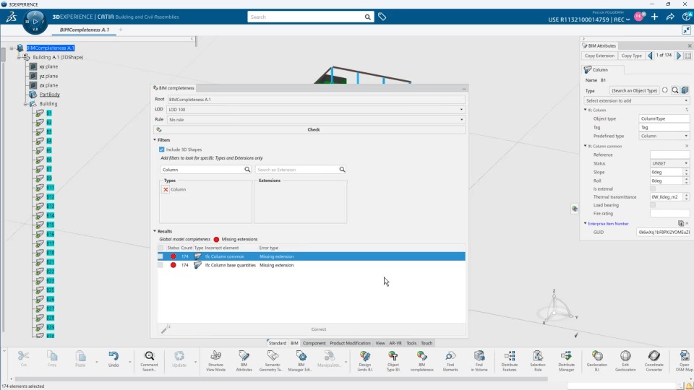Click the Search an Extension field
Image resolution: width=694 pixels, height=390 pixels.
[296, 169]
